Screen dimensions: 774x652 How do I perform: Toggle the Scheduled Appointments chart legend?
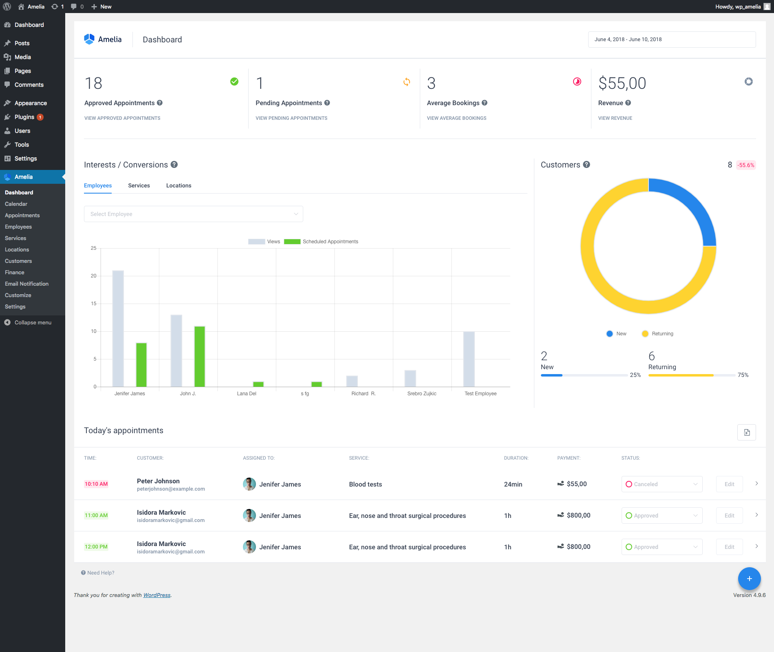click(x=321, y=241)
